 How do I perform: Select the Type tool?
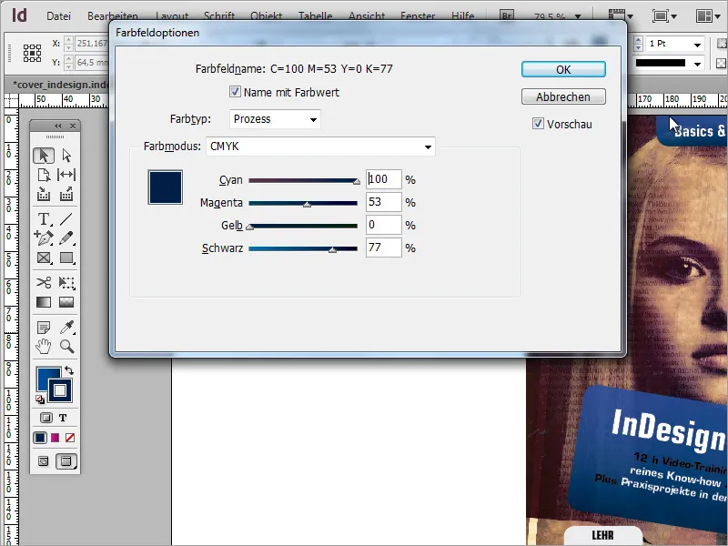(x=44, y=218)
